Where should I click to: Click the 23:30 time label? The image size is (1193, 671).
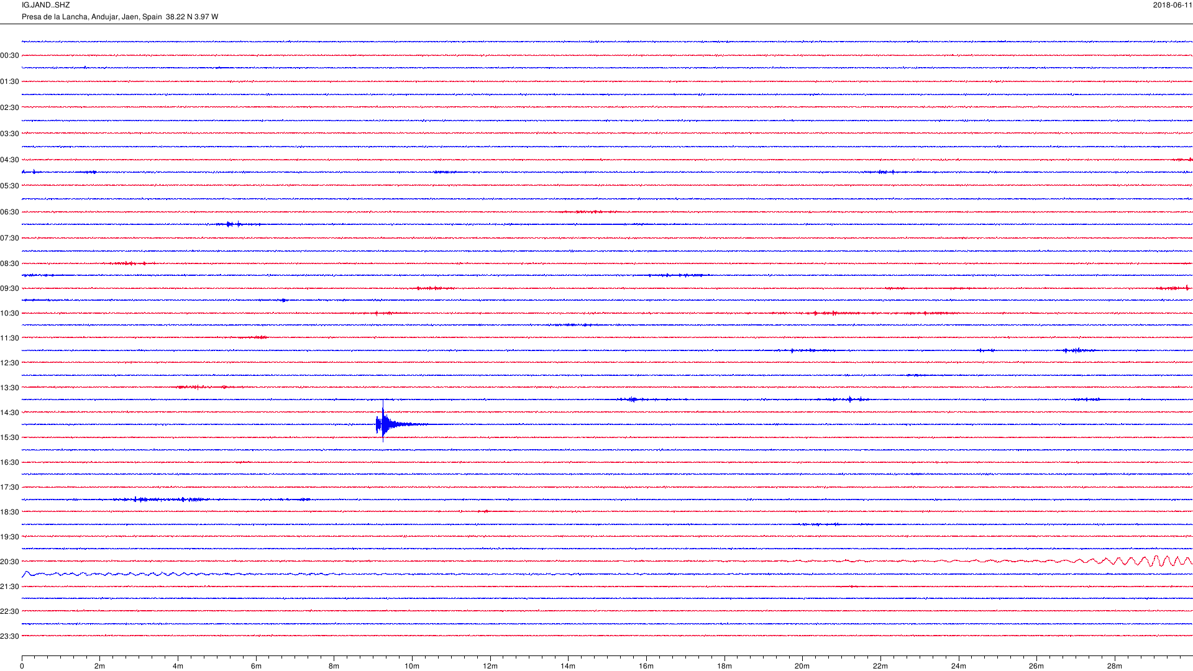(x=9, y=636)
